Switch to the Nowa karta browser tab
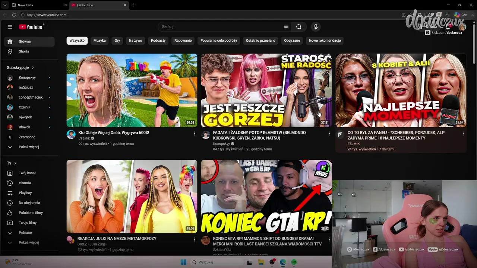The height and width of the screenshot is (268, 477). [39, 5]
